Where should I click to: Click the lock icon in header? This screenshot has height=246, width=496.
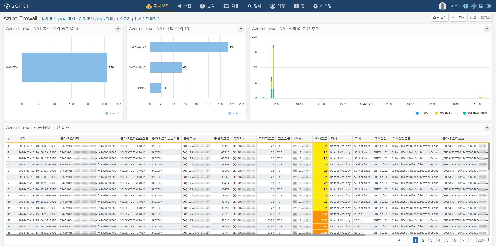(481, 6)
